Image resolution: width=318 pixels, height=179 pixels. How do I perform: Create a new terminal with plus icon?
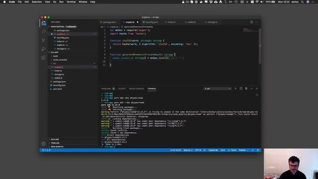[236, 89]
